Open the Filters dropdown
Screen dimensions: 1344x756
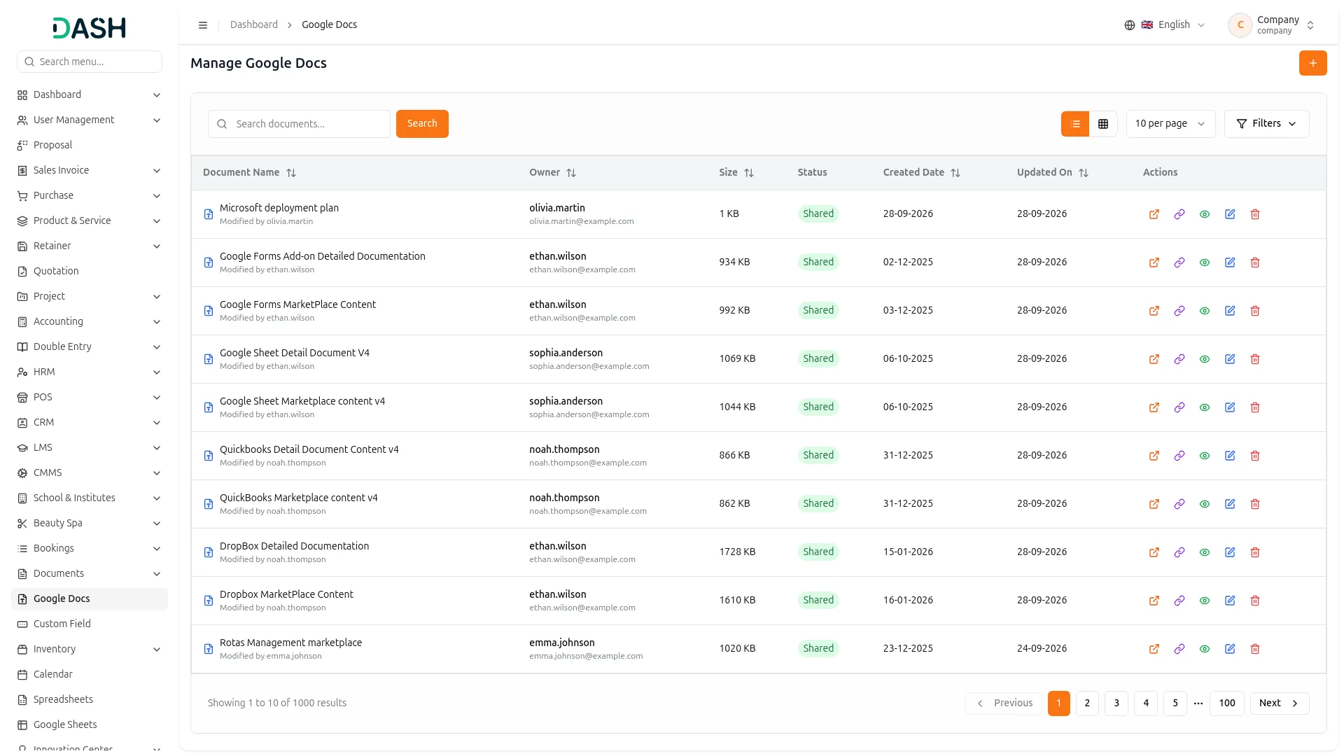coord(1266,124)
